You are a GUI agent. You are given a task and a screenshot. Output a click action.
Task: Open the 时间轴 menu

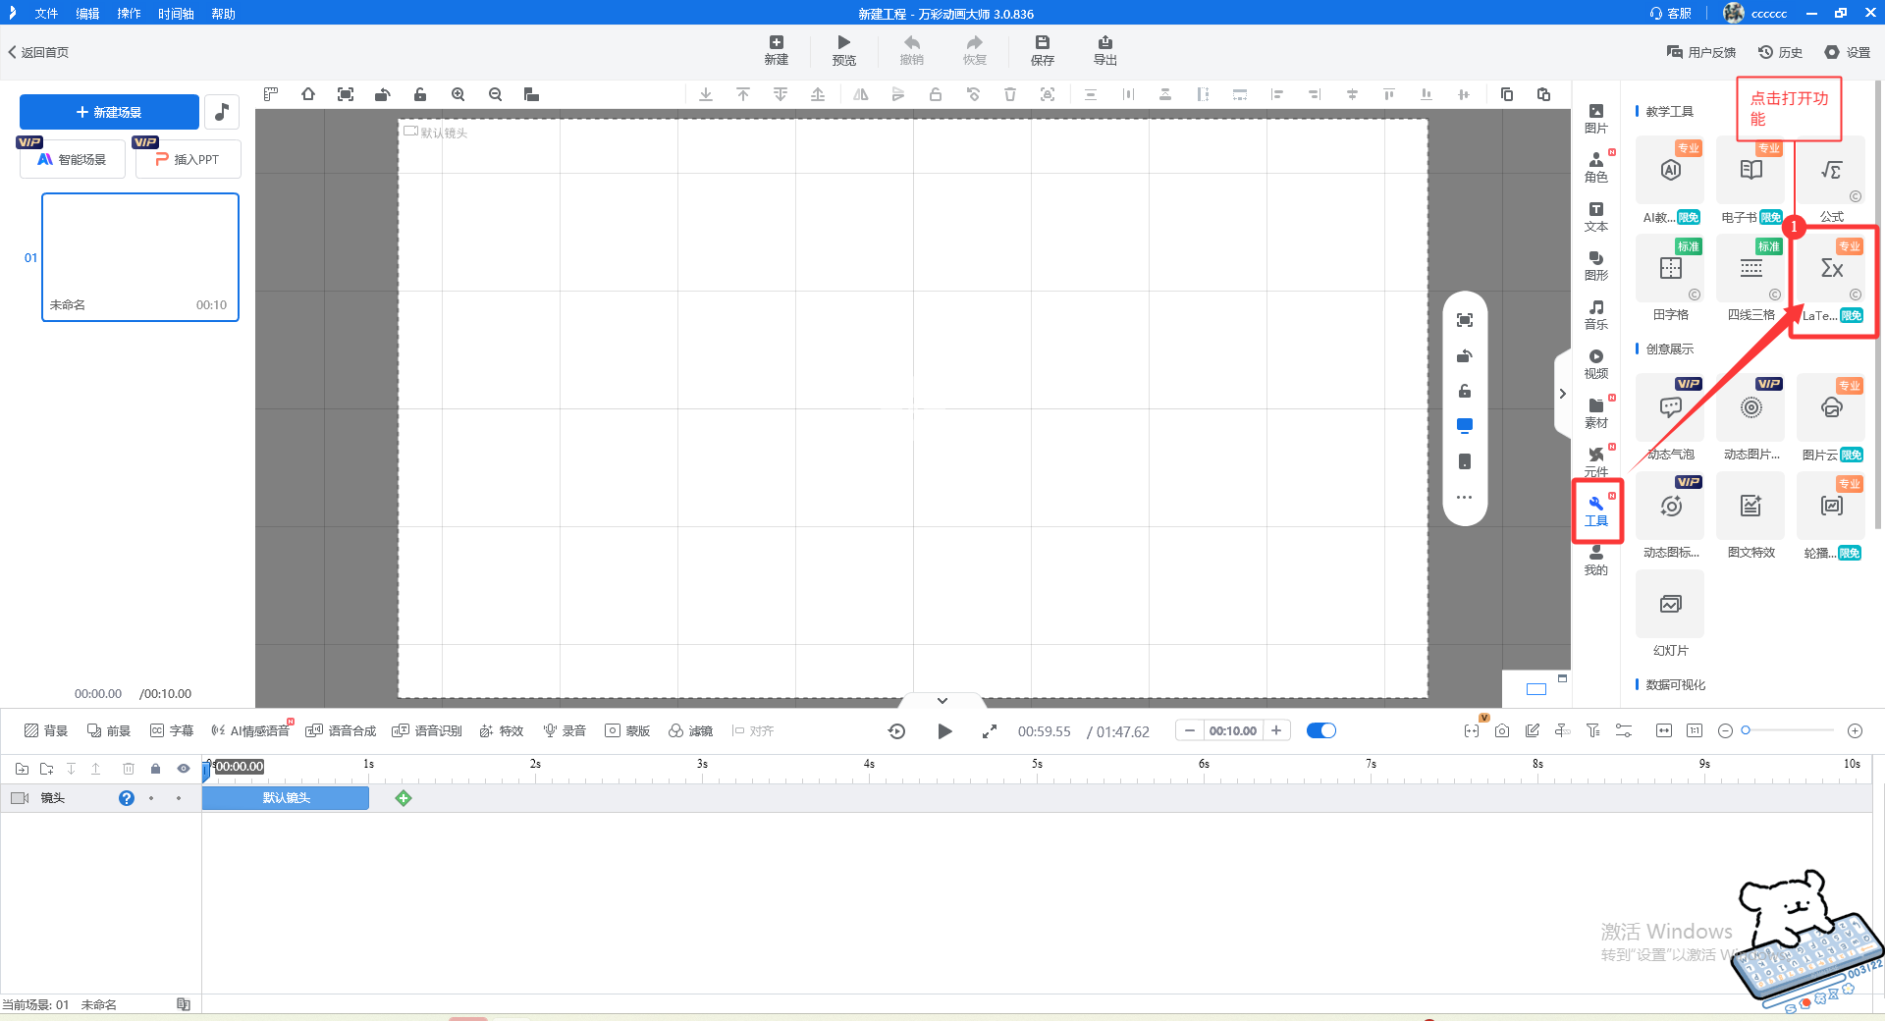pos(176,14)
